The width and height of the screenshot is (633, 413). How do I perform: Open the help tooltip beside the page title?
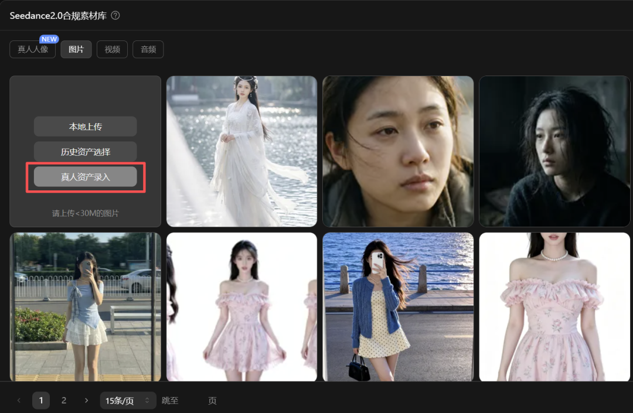click(x=115, y=16)
